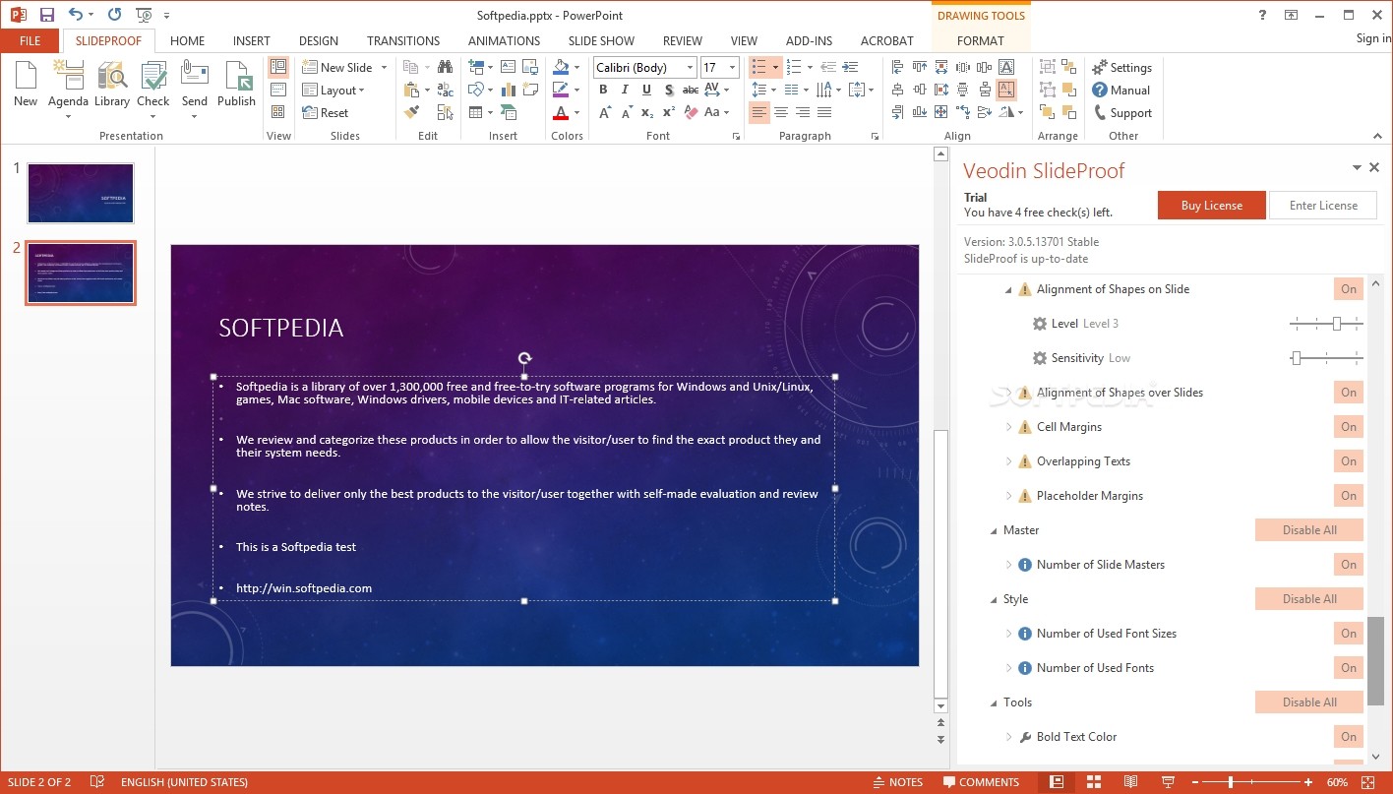The height and width of the screenshot is (794, 1393).
Task: Toggle Alignment of Shapes on Slide On
Action: (1349, 289)
